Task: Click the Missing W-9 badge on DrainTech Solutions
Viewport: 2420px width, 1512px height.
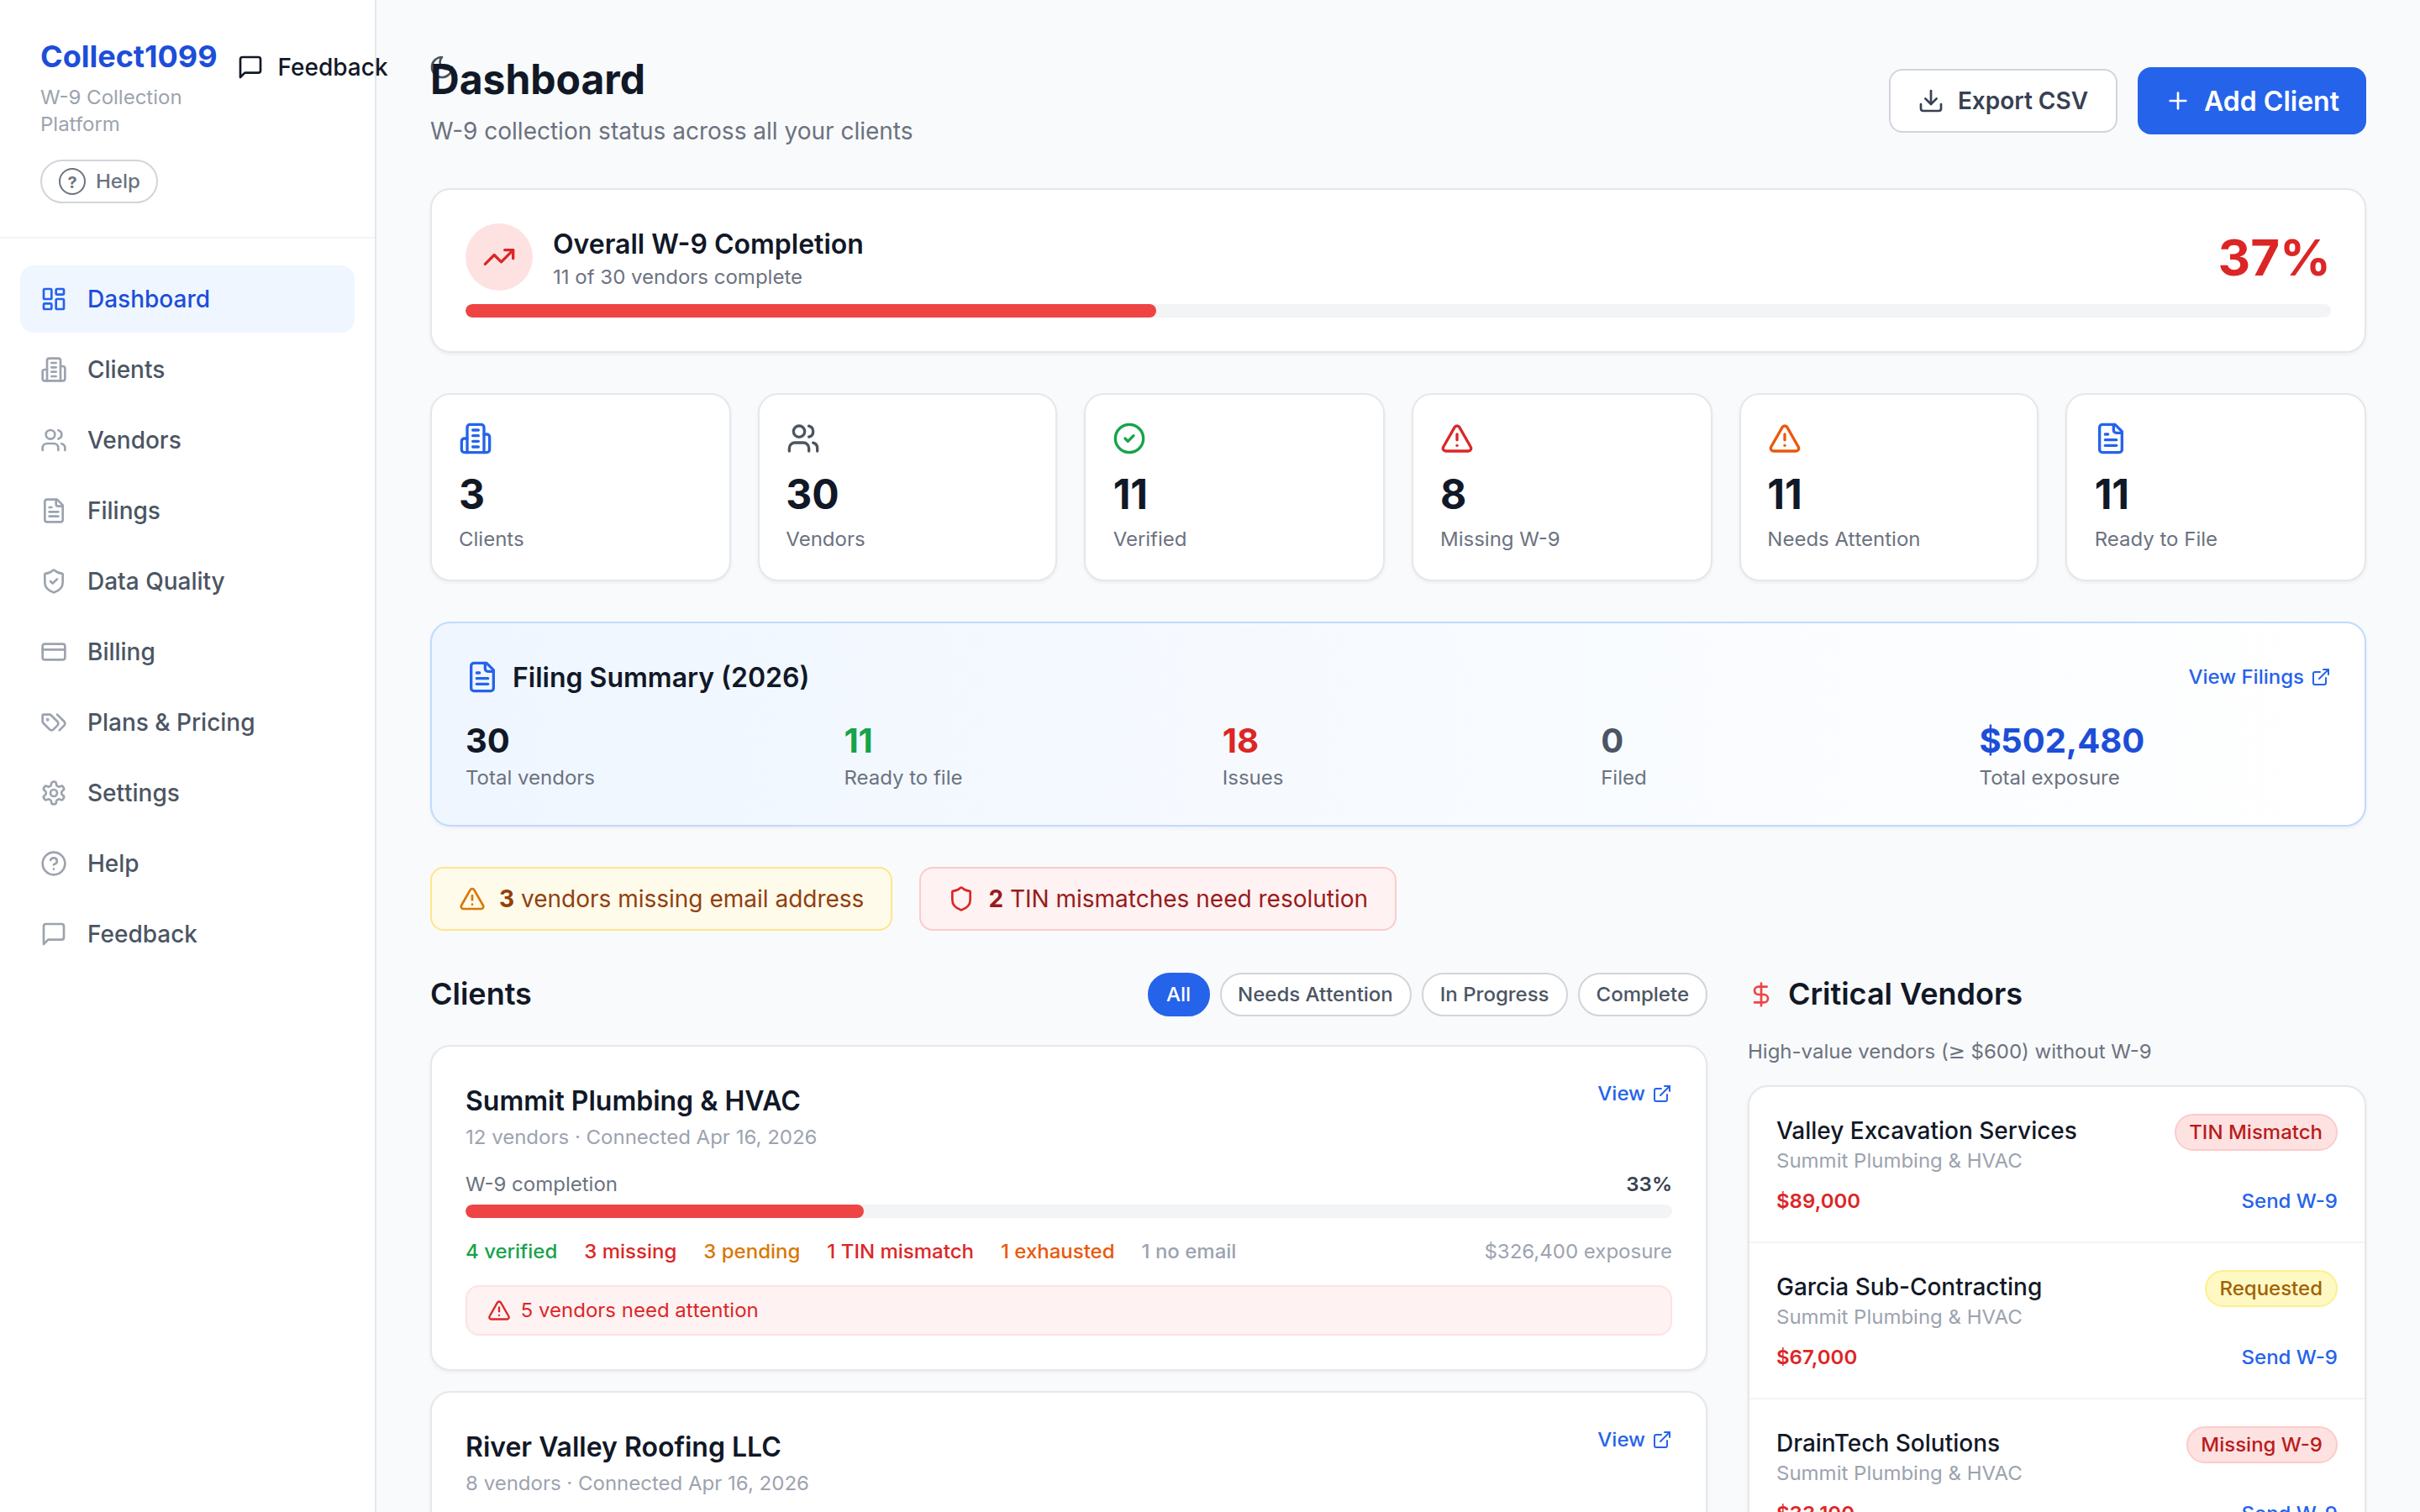Action: [x=2261, y=1444]
